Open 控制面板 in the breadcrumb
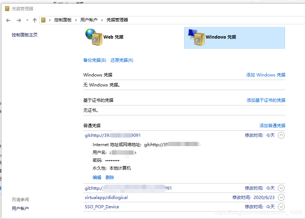305x219 pixels. pos(63,20)
